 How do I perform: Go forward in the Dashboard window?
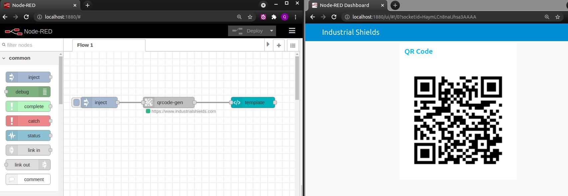[x=323, y=17]
